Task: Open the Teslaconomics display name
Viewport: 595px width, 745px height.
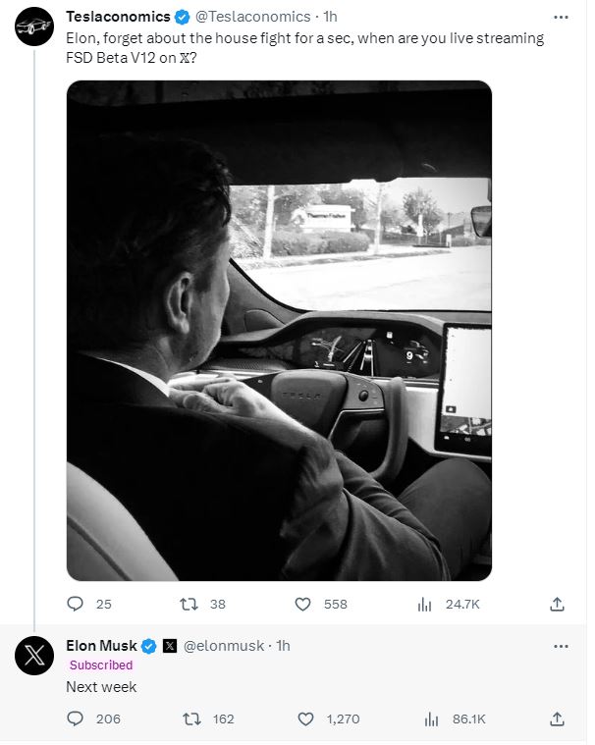Action: coord(118,17)
